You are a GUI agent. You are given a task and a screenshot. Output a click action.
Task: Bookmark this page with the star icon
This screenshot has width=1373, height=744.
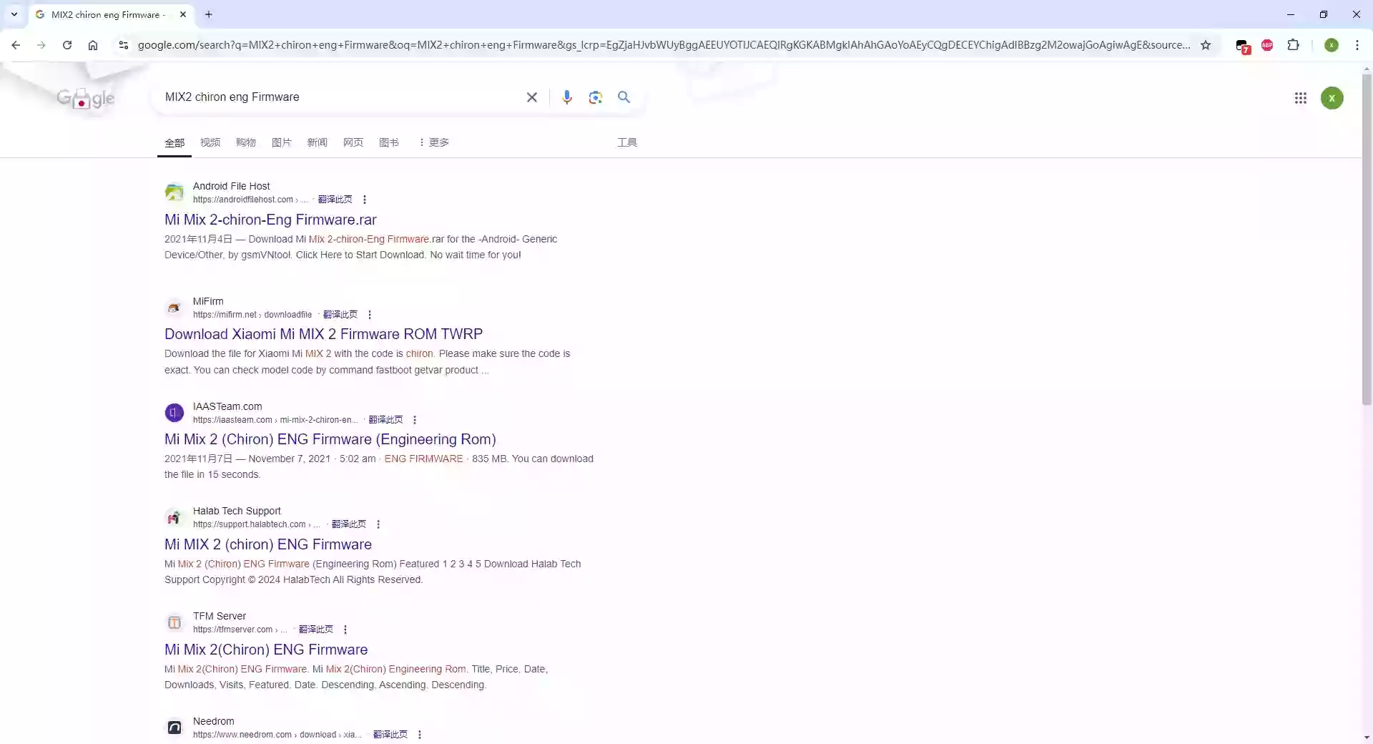[x=1206, y=45]
